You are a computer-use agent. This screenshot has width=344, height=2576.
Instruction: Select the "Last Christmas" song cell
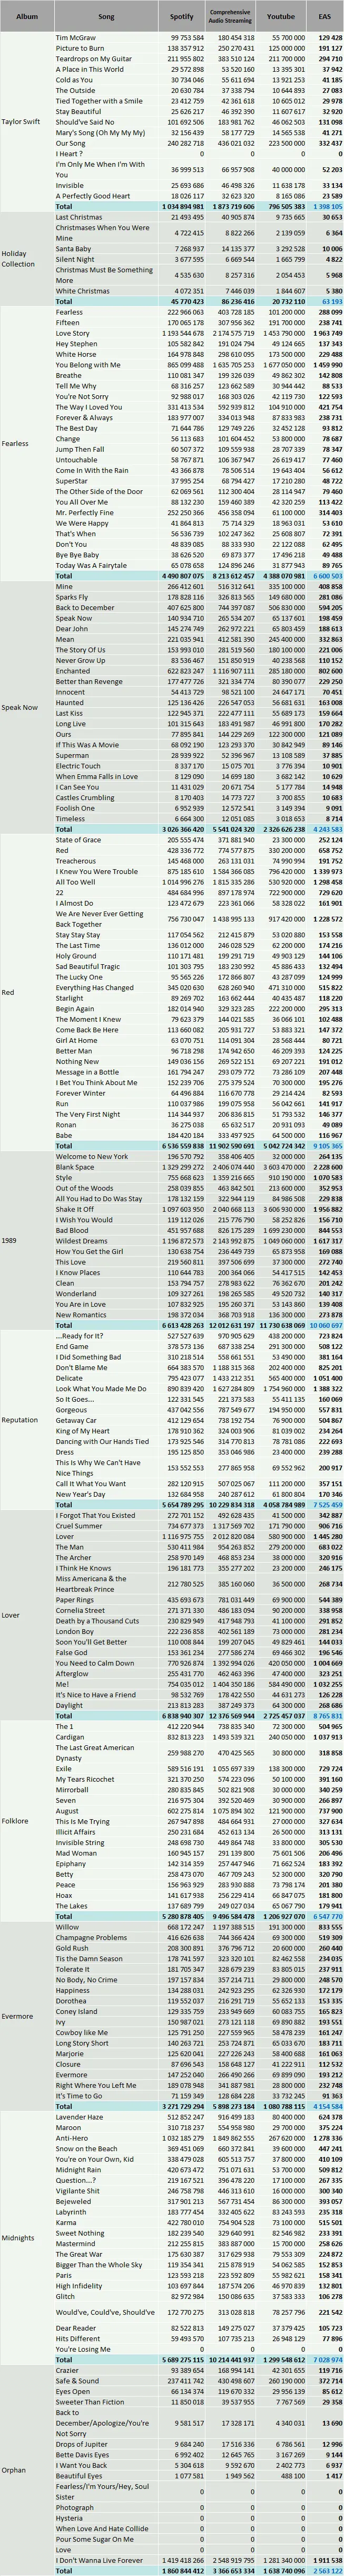tap(106, 217)
